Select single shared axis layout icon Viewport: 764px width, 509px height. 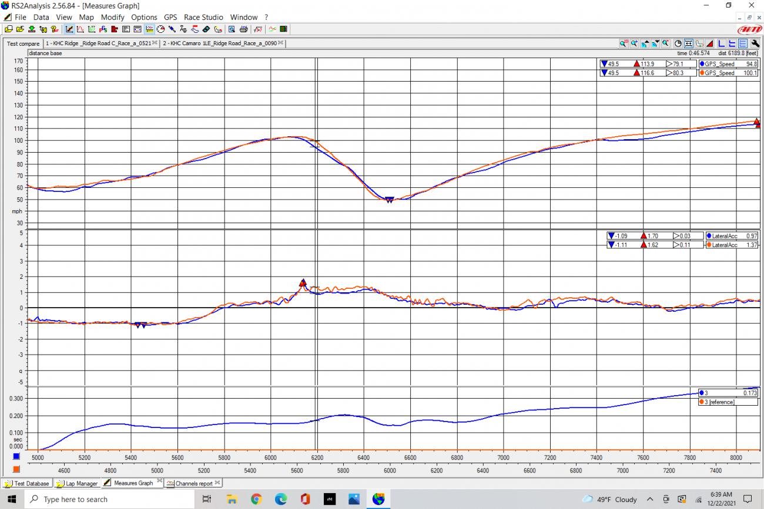722,43
